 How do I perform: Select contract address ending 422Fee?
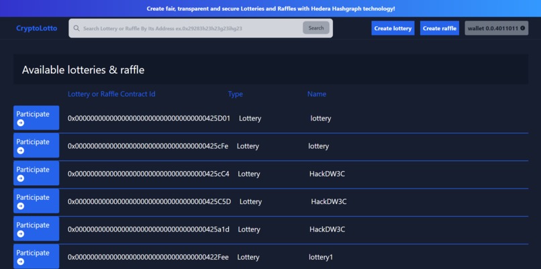[148, 258]
